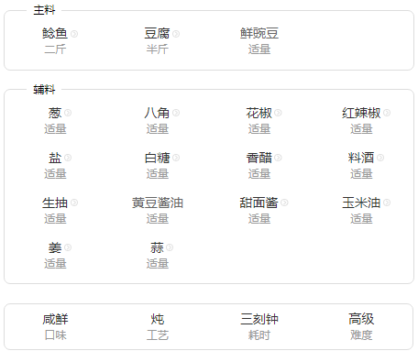
Task: Click the arrow icon next to 鲶鱼
Action: [74, 34]
